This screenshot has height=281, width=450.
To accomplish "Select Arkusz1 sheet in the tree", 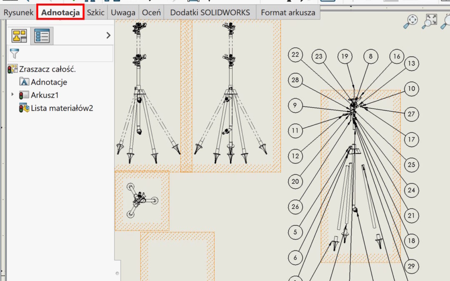I will [x=45, y=95].
